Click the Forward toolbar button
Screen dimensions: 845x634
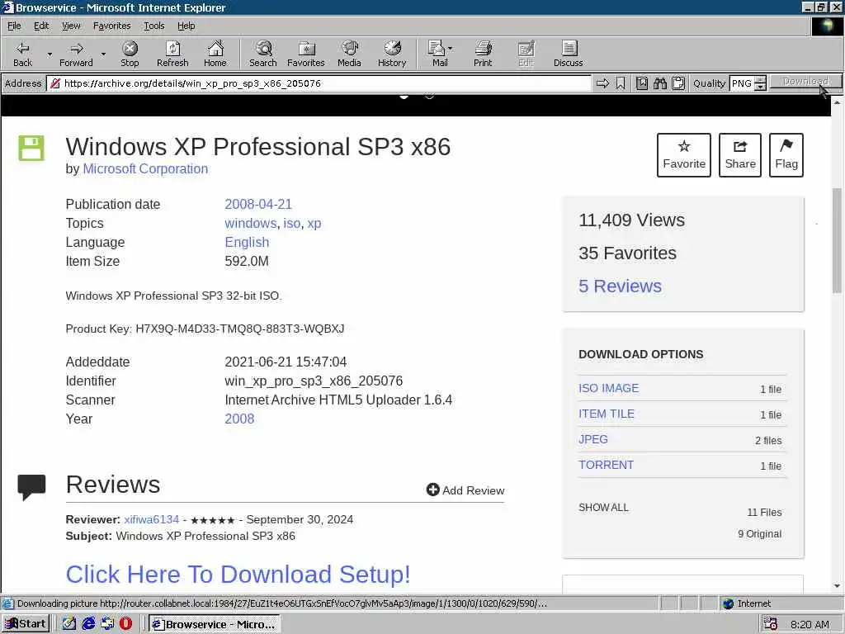click(76, 54)
